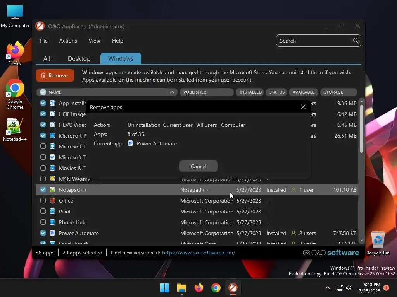The height and width of the screenshot is (297, 397).
Task: Open the View menu
Action: point(95,41)
